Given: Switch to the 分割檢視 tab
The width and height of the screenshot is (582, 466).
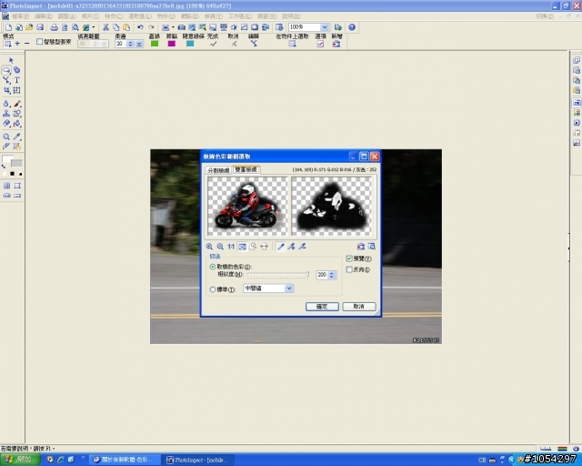Looking at the screenshot, I should click(218, 170).
